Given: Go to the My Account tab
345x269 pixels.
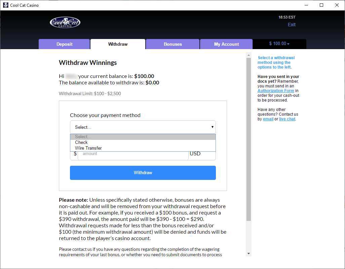Looking at the screenshot, I should (x=226, y=44).
